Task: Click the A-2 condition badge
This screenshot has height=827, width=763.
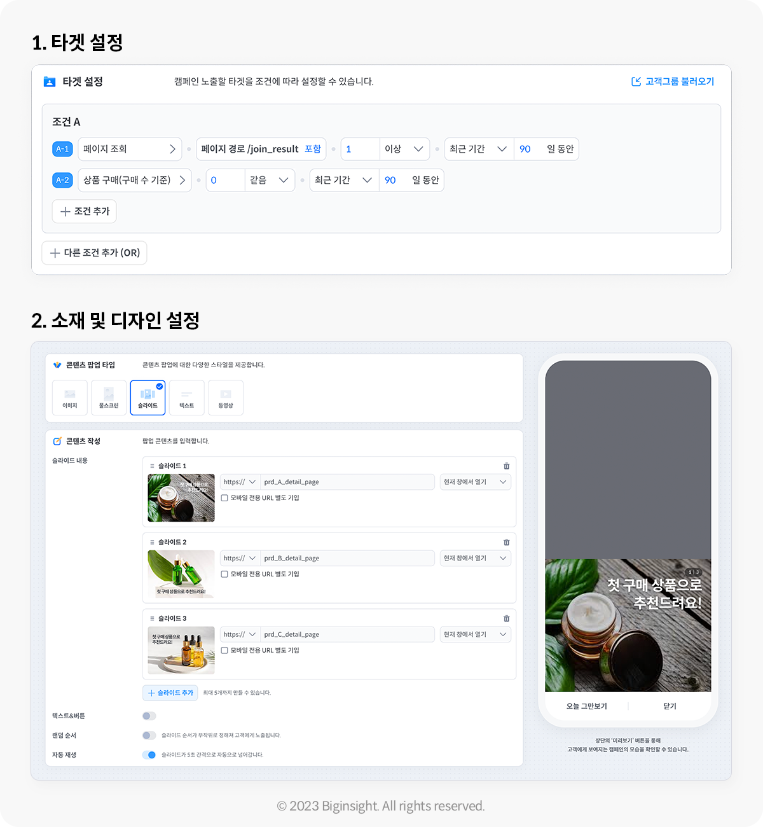Action: point(62,180)
